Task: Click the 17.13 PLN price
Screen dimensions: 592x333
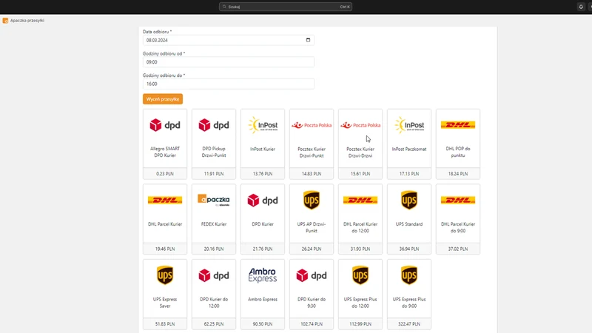Action: [409, 174]
